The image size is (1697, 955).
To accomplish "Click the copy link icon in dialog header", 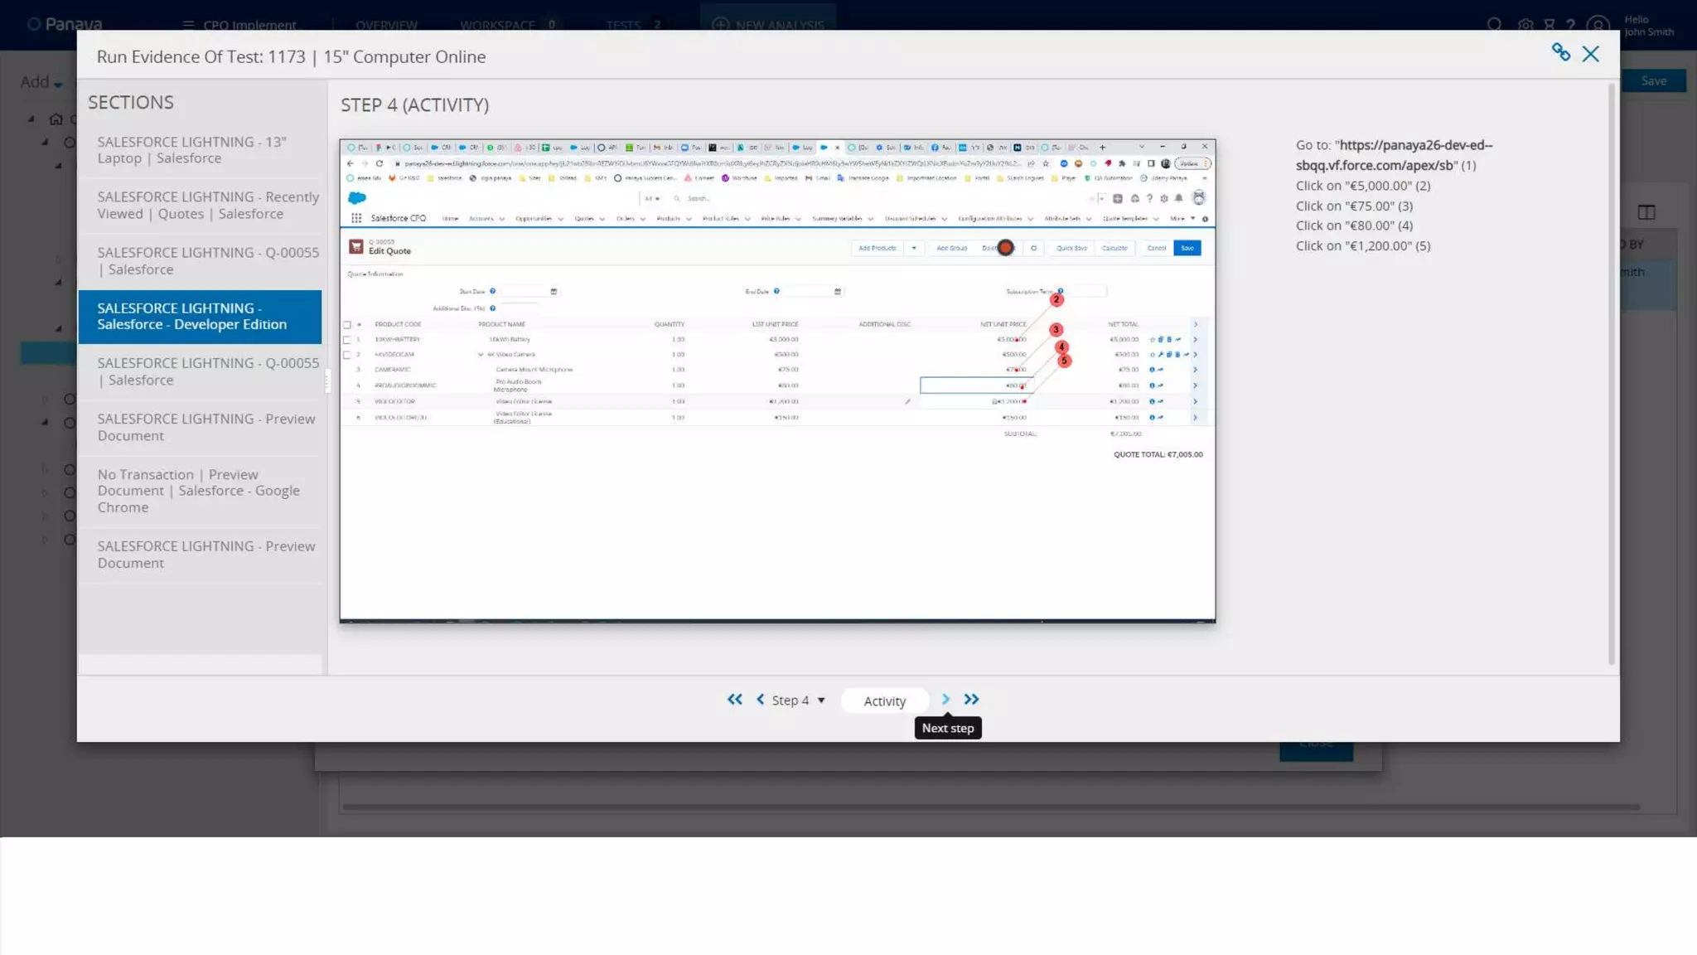I will [x=1560, y=53].
